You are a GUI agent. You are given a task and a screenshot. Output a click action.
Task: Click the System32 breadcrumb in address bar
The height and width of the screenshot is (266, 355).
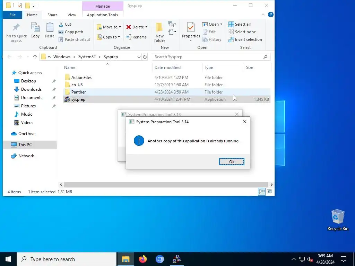click(x=87, y=57)
